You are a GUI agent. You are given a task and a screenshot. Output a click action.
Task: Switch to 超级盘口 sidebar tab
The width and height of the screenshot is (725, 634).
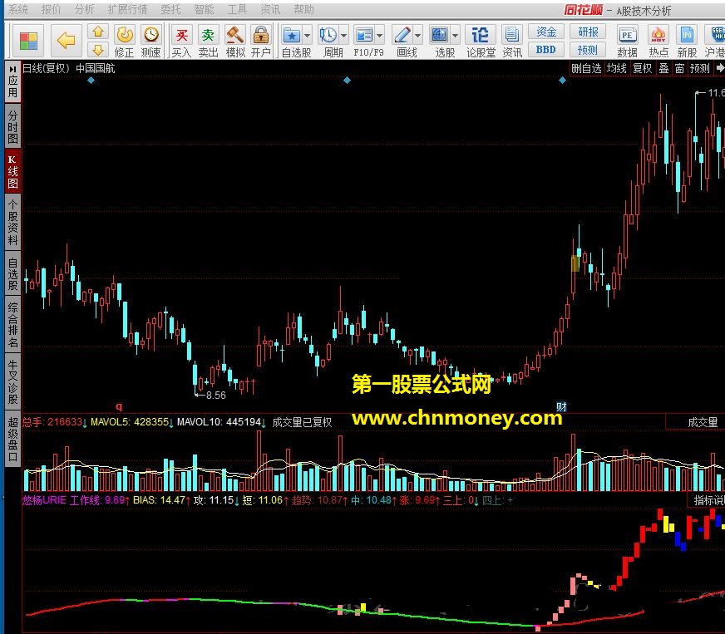pyautogui.click(x=13, y=439)
